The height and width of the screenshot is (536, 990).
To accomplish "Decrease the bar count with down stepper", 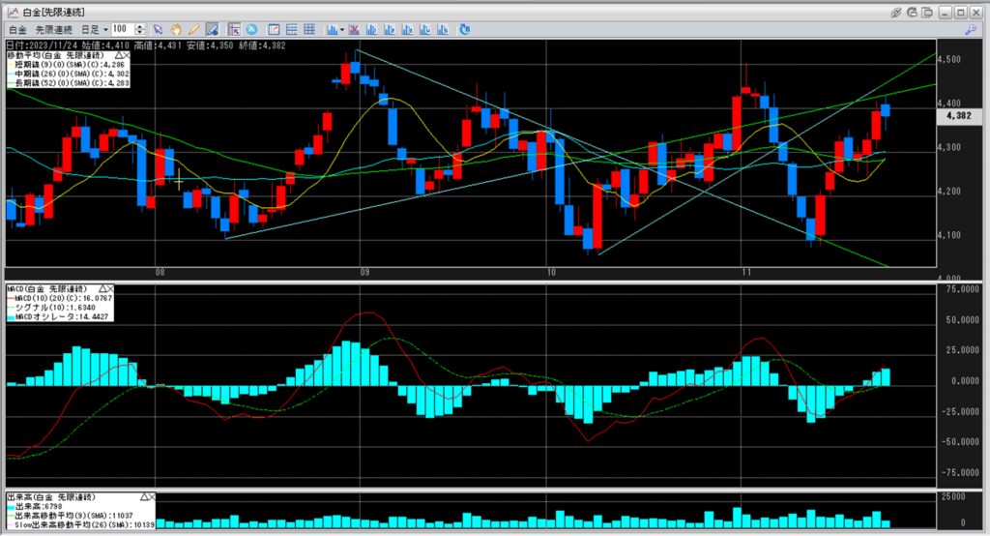I will click(140, 32).
